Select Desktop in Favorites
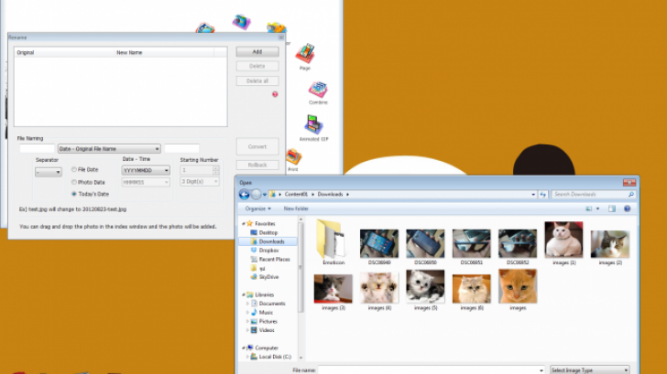Image resolution: width=667 pixels, height=374 pixels. [x=268, y=232]
